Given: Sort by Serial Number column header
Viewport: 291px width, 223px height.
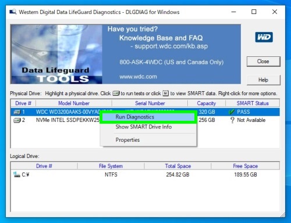Looking at the screenshot, I should pos(150,103).
